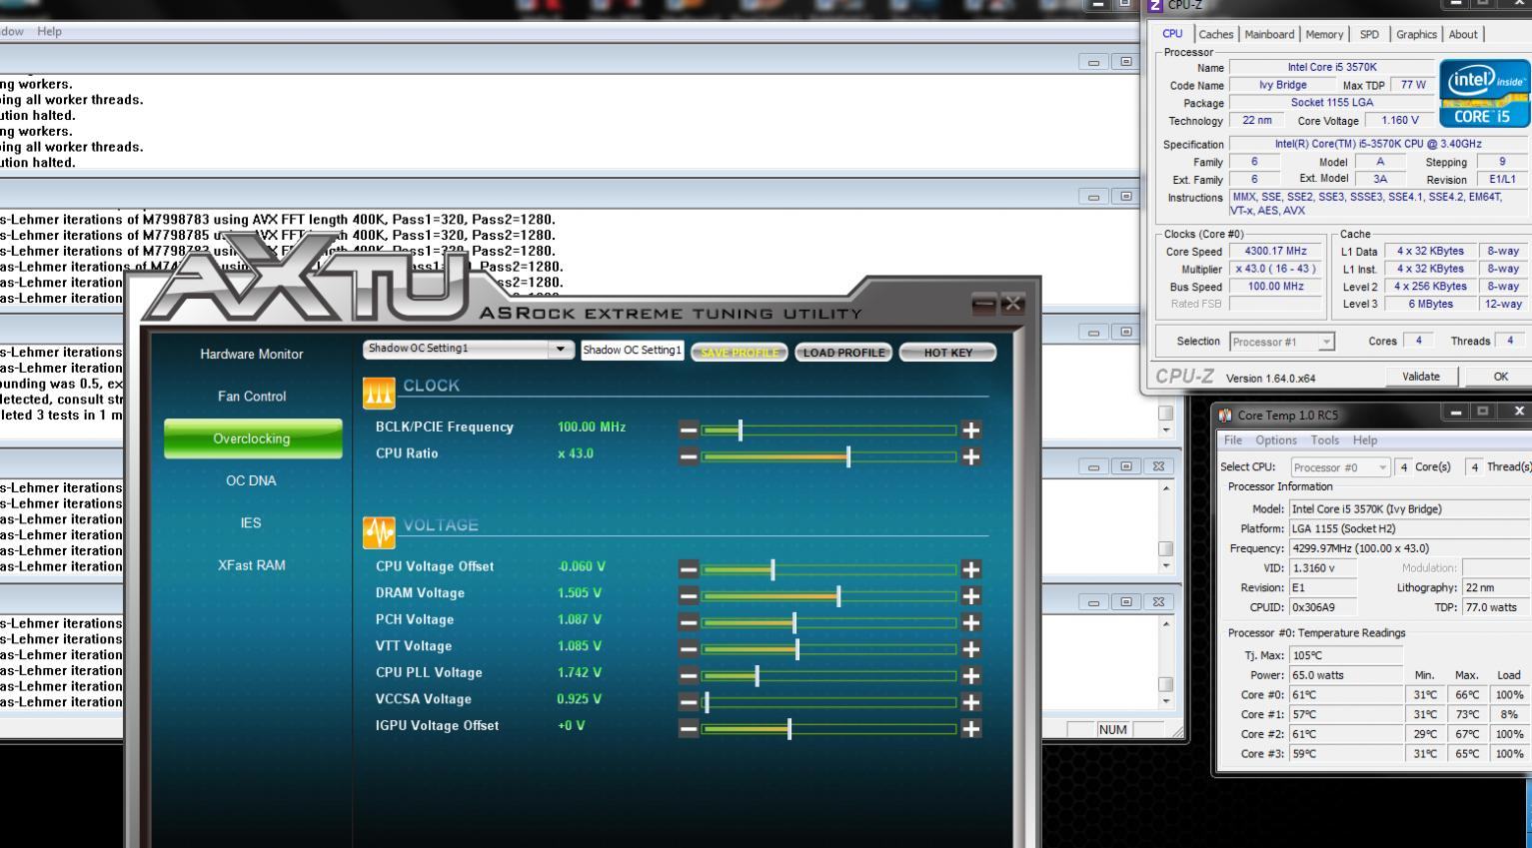
Task: Click the CLOCK section icon
Action: tap(379, 394)
